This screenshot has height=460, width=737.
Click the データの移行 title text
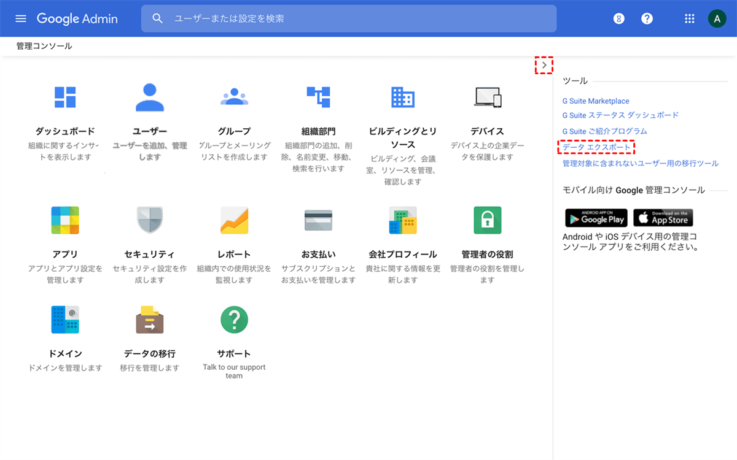tap(150, 354)
